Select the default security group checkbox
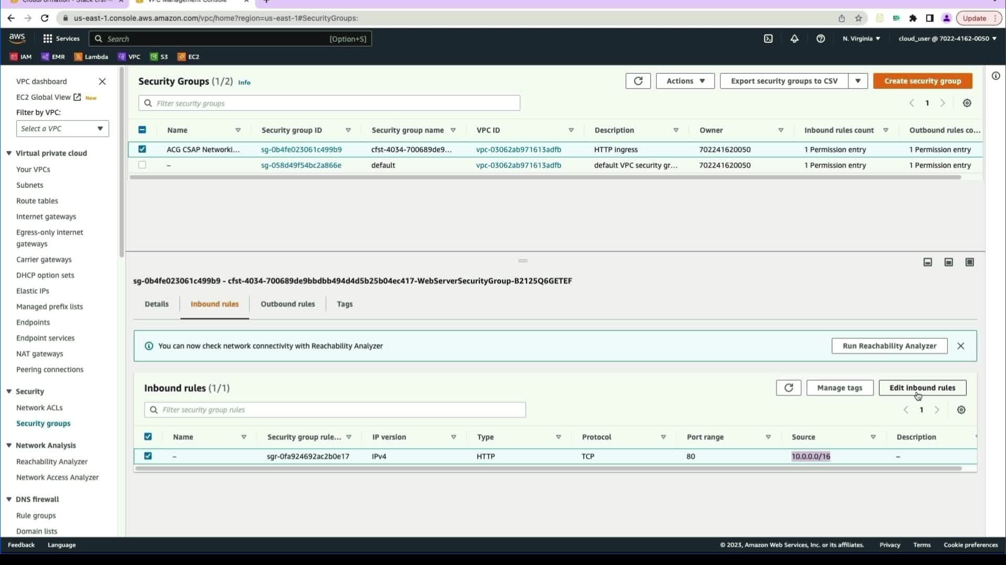The width and height of the screenshot is (1006, 565). [142, 165]
